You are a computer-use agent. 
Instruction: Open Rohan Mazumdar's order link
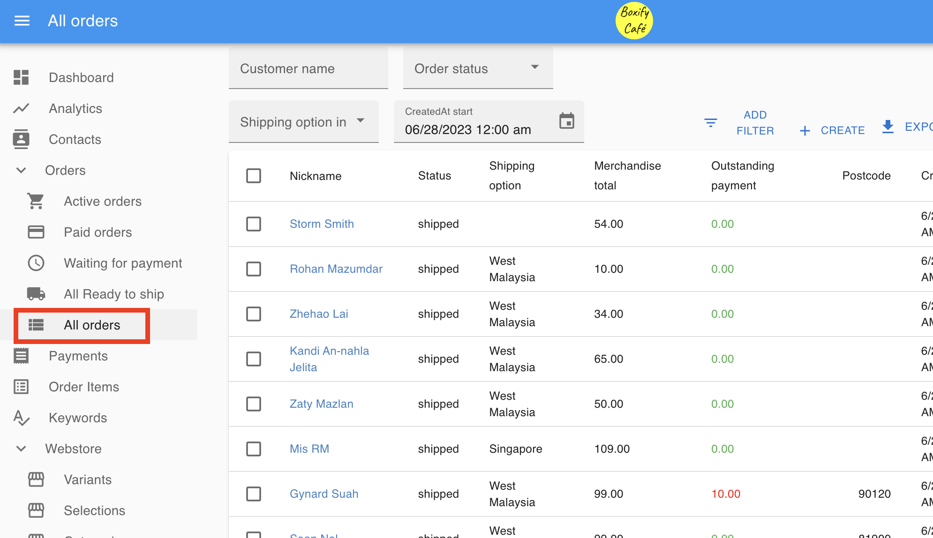(x=336, y=269)
